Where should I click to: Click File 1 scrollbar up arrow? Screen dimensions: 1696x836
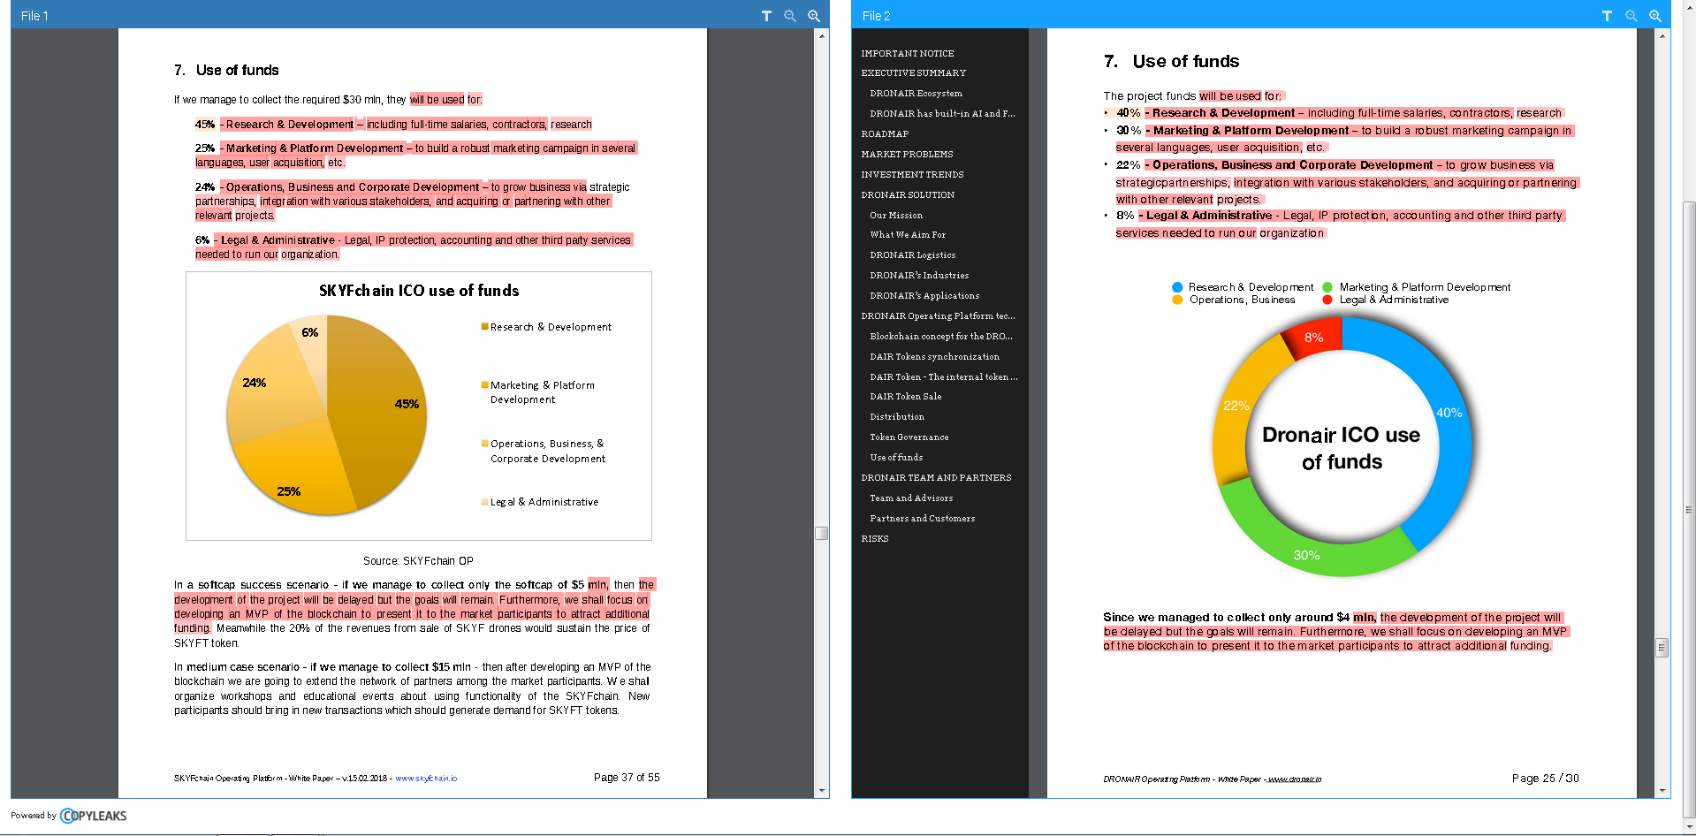[822, 35]
